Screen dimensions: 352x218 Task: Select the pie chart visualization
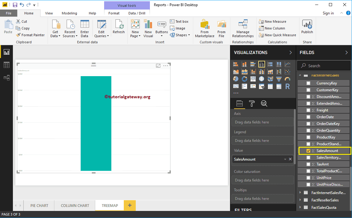(236, 79)
